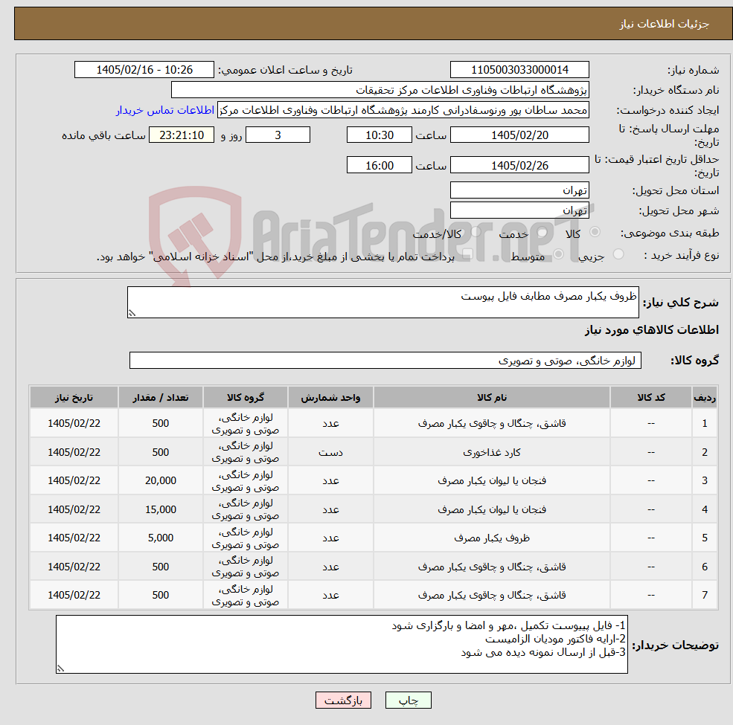
Task: Click the بازگشت back button
Action: tap(343, 700)
